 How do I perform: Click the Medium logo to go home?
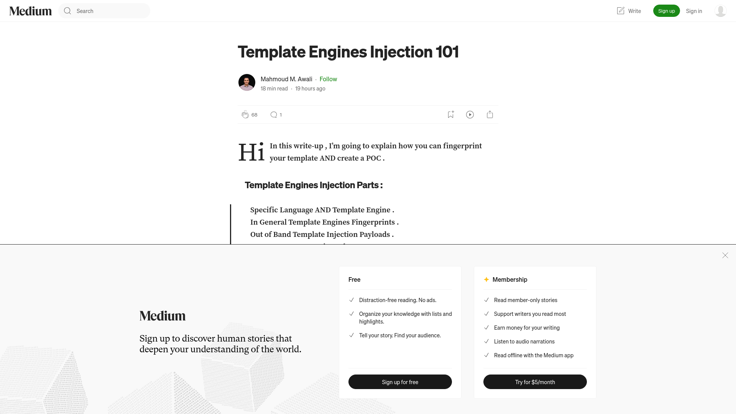tap(30, 11)
